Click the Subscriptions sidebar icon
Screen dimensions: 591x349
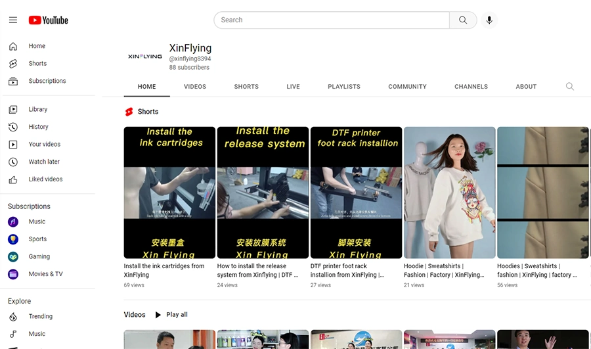13,81
